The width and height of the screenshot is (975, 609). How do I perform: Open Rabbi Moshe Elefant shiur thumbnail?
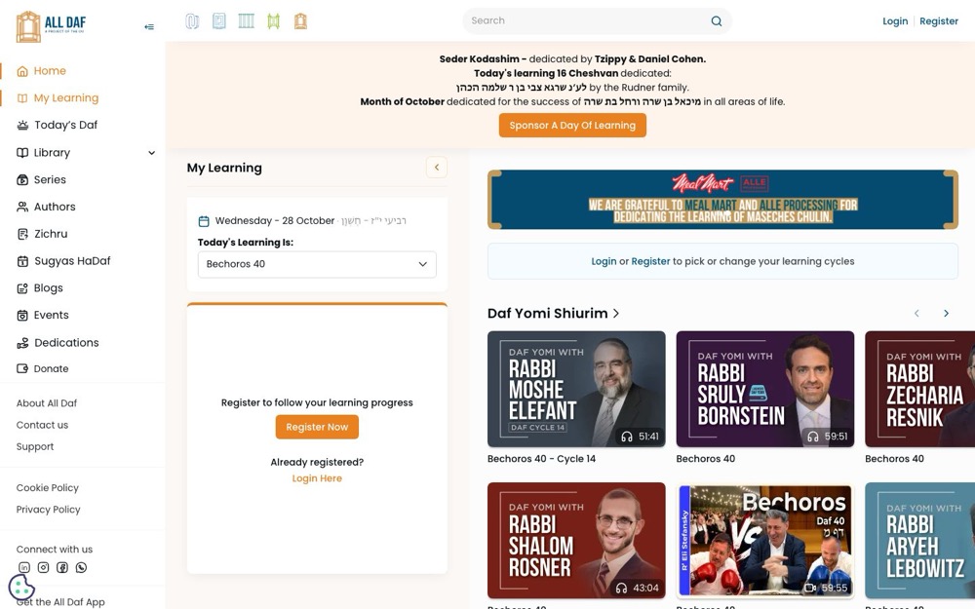coord(576,389)
